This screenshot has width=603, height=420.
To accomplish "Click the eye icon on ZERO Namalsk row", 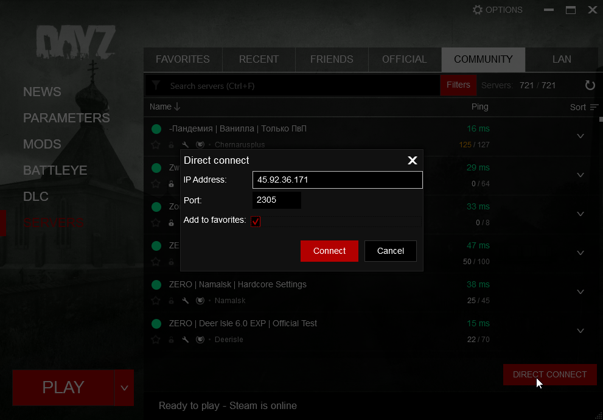I will [200, 300].
